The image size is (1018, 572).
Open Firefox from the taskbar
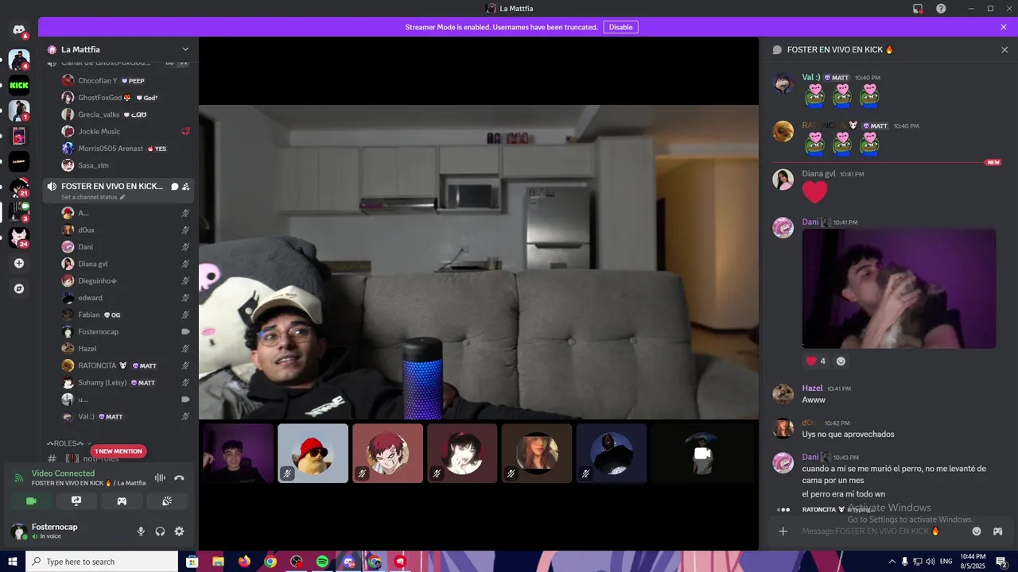[x=244, y=562]
